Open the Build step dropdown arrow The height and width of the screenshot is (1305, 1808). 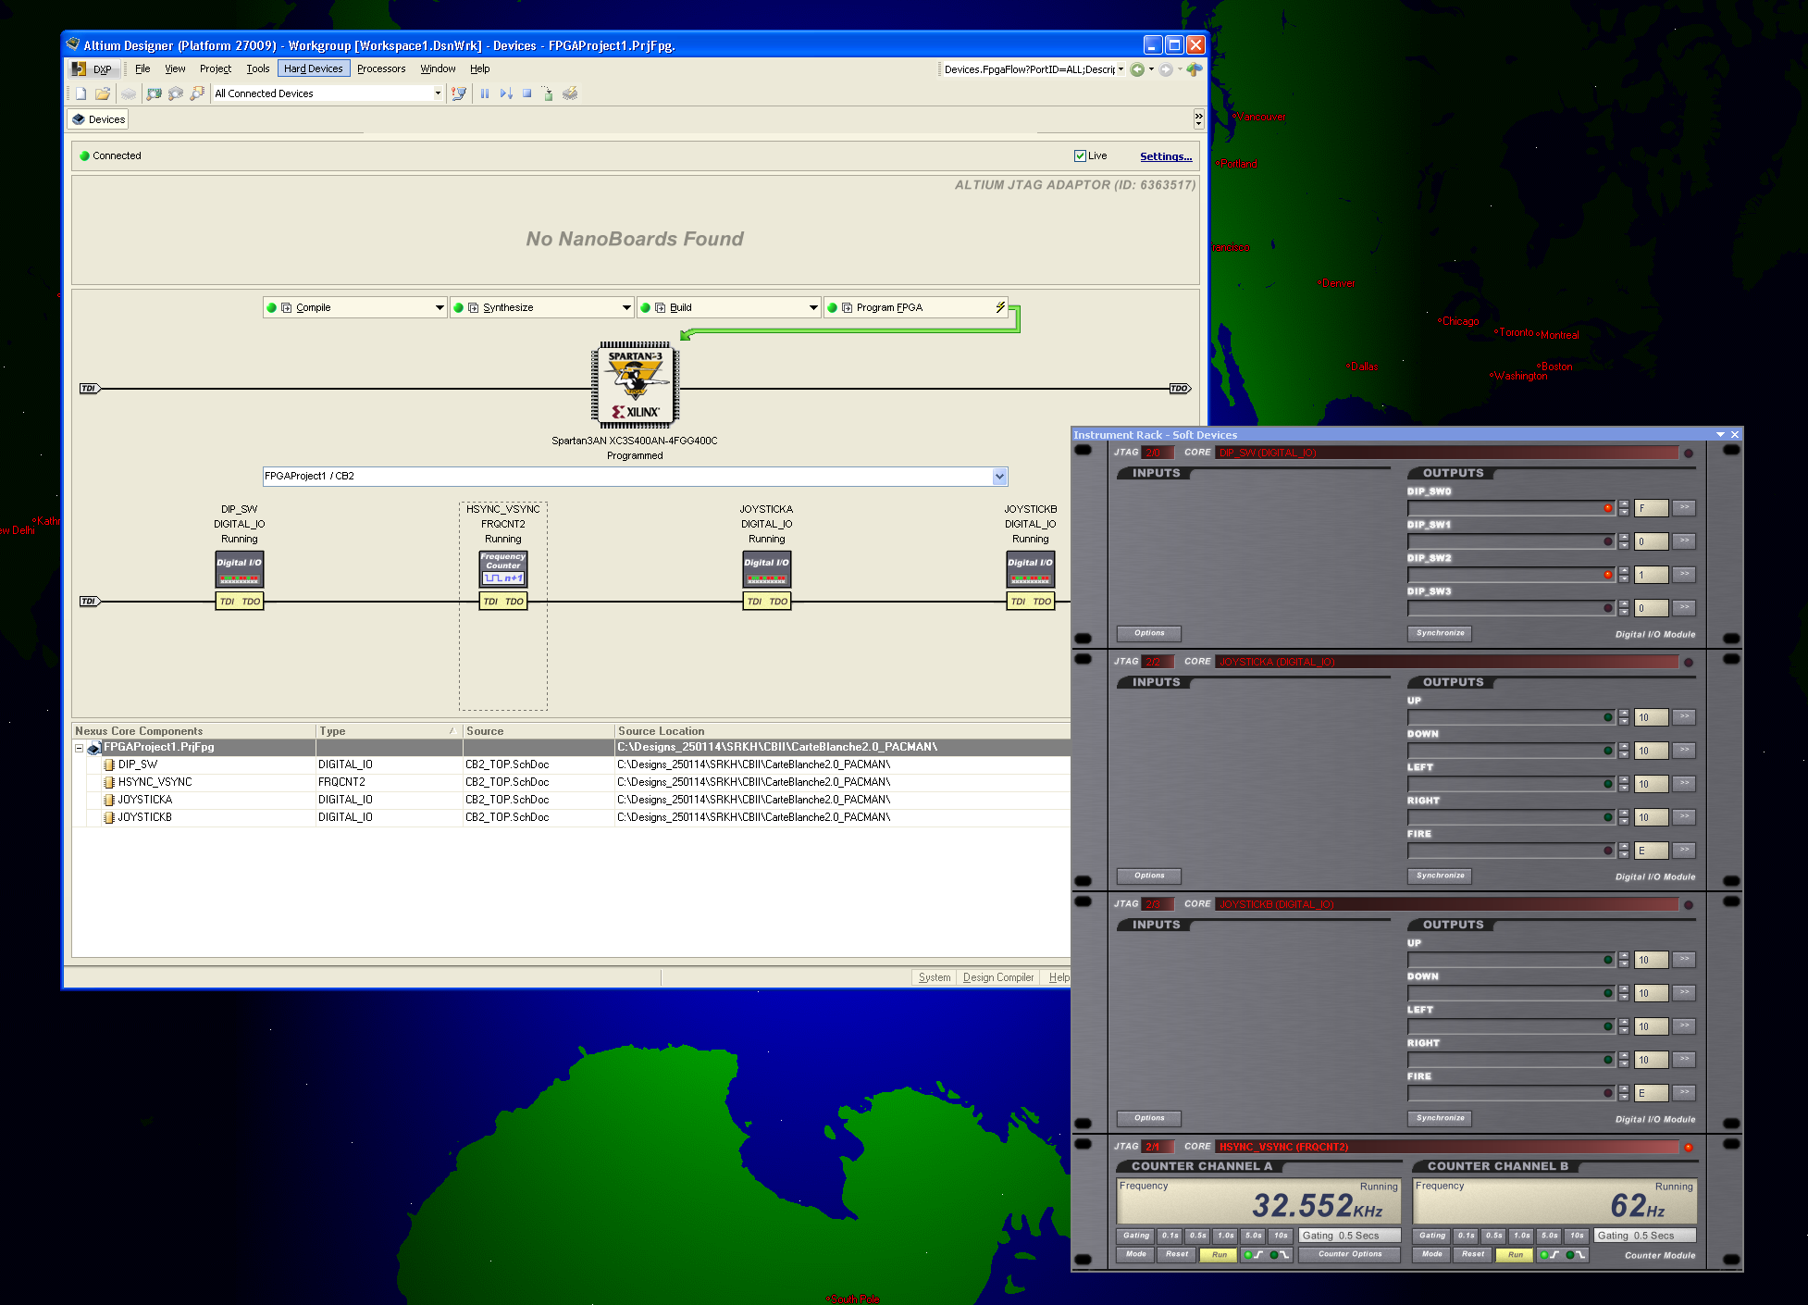click(x=813, y=307)
